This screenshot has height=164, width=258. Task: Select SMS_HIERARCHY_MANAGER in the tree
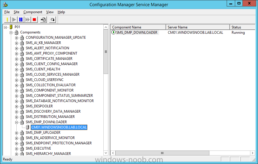(x=48, y=154)
